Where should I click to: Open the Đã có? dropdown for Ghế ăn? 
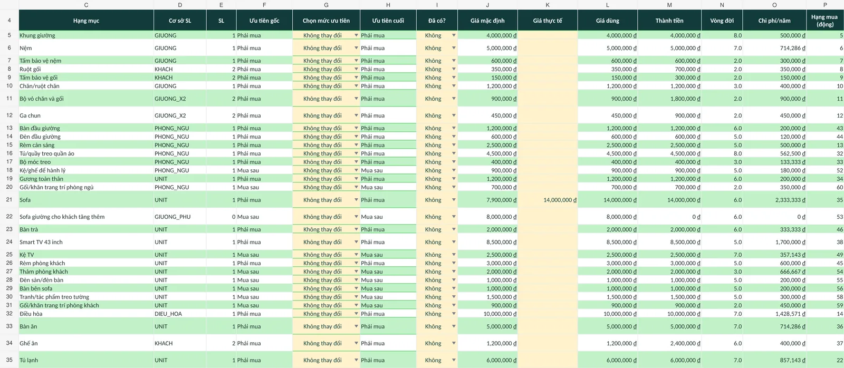pos(454,343)
